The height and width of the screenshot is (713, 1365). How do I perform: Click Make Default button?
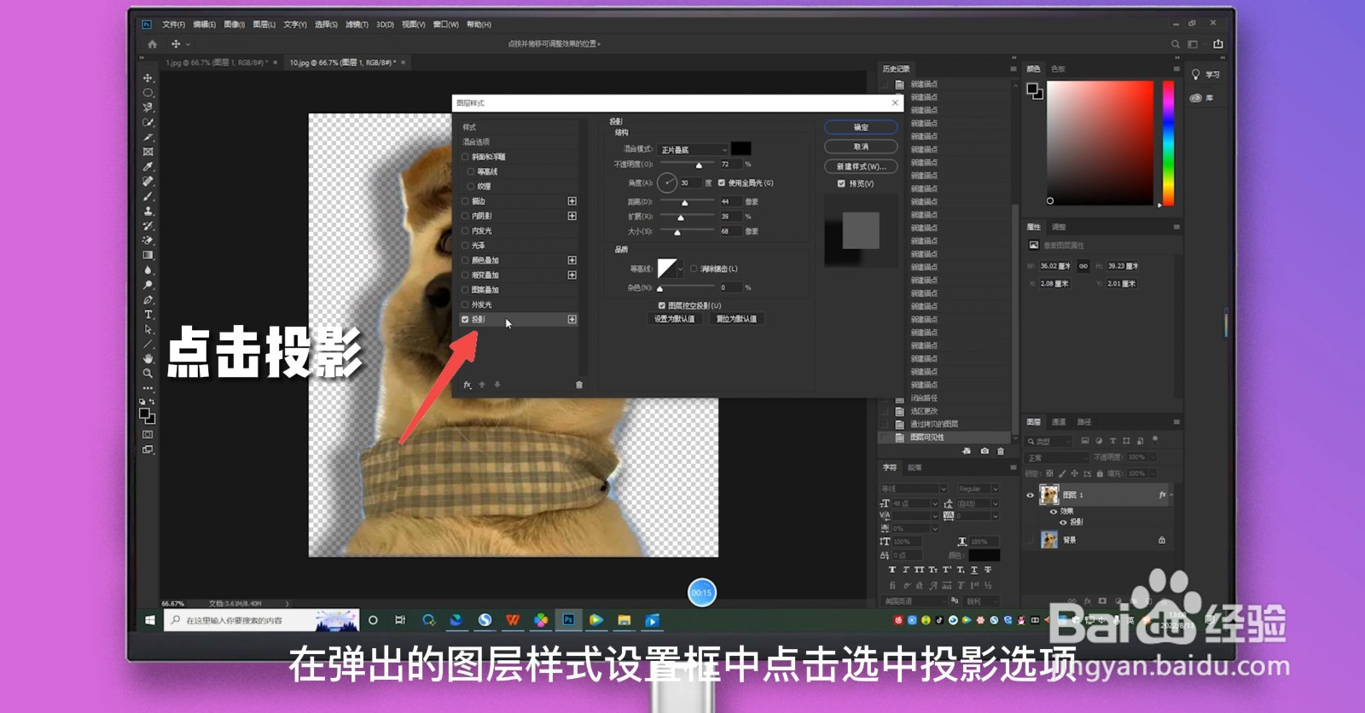pos(674,319)
